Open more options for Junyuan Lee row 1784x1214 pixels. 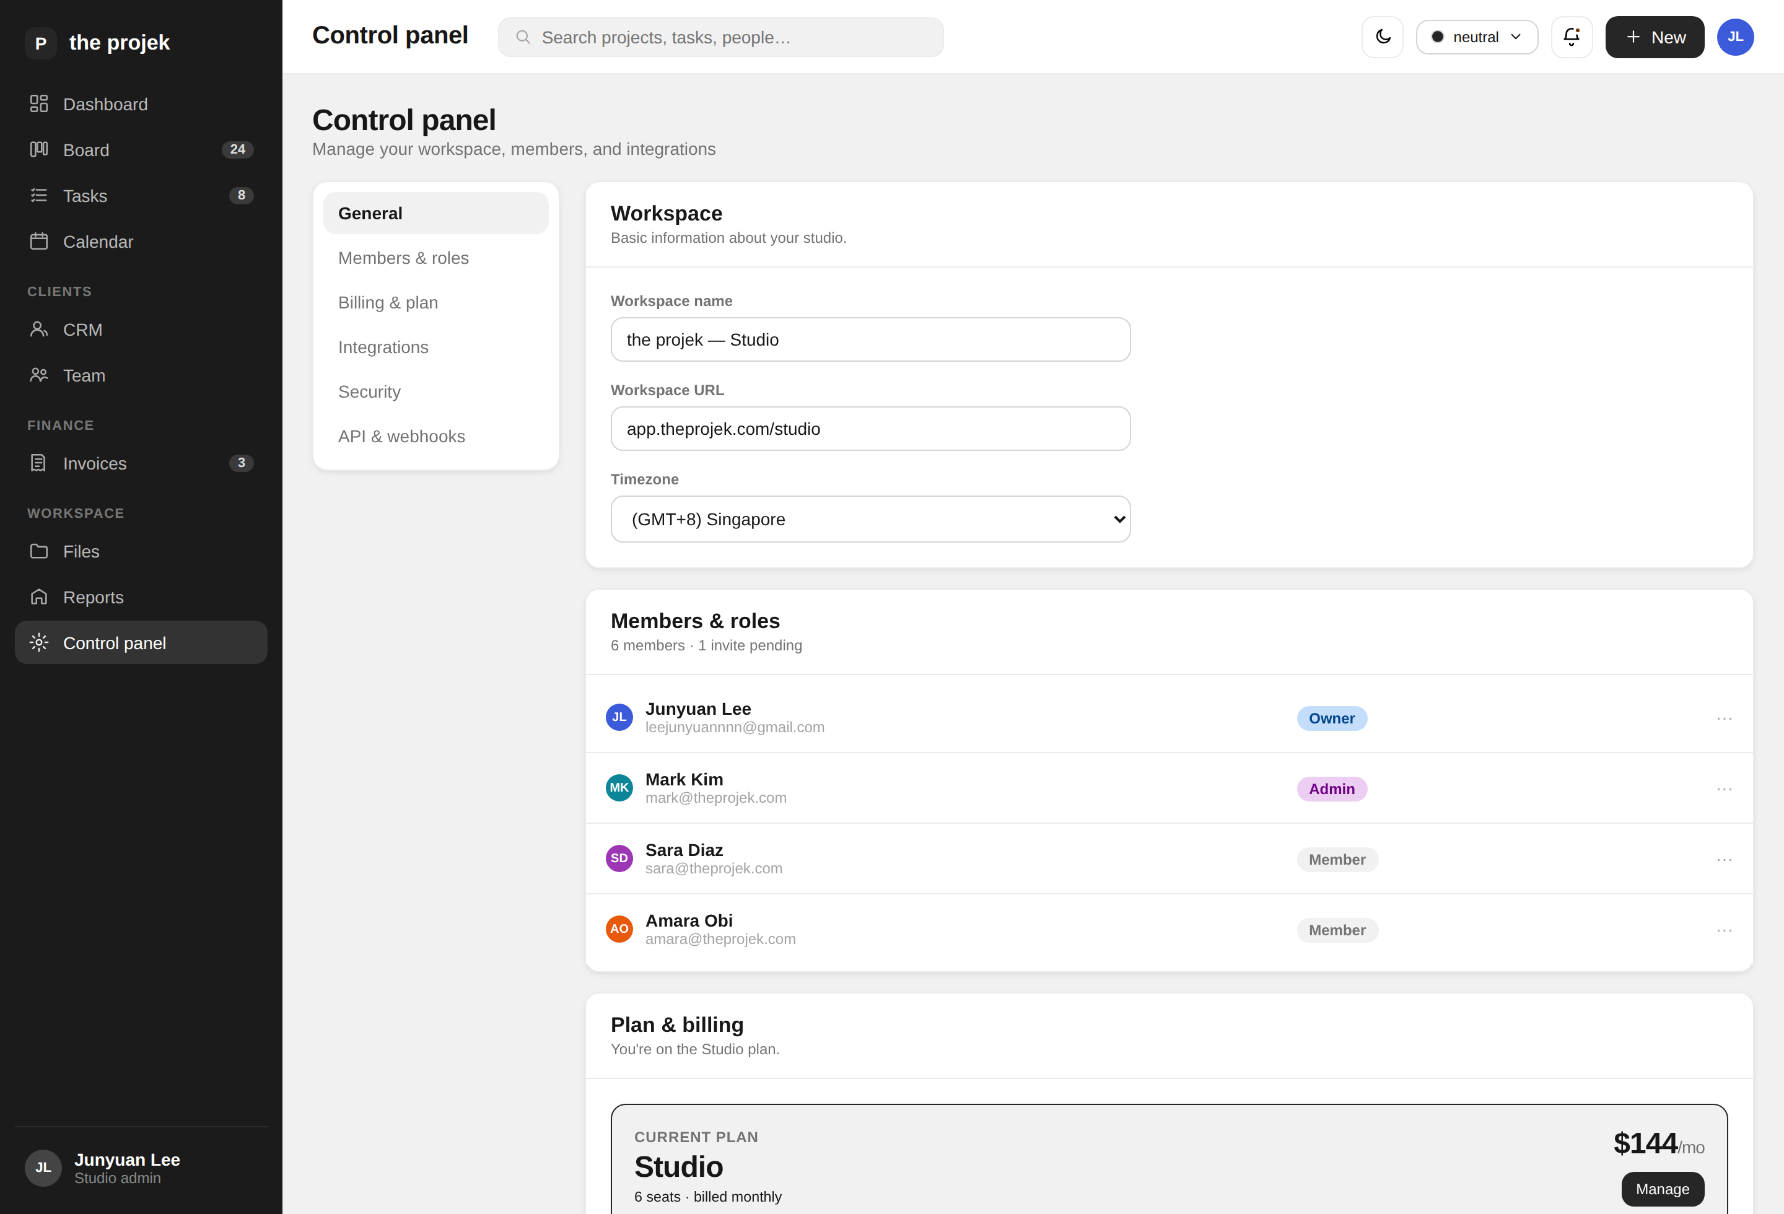click(1724, 718)
